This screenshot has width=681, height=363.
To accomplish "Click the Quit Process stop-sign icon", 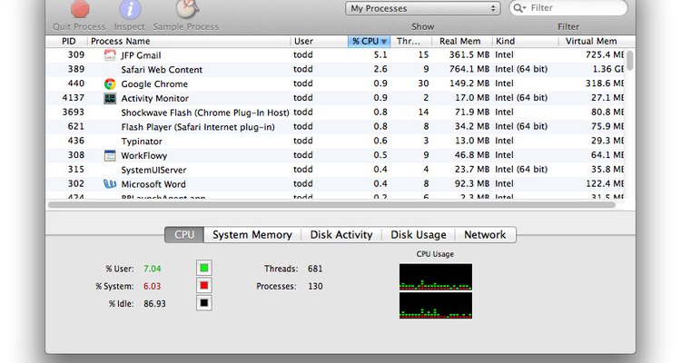I will pyautogui.click(x=80, y=9).
